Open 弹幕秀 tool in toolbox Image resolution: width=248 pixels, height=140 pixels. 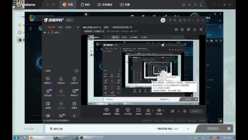click(74, 105)
